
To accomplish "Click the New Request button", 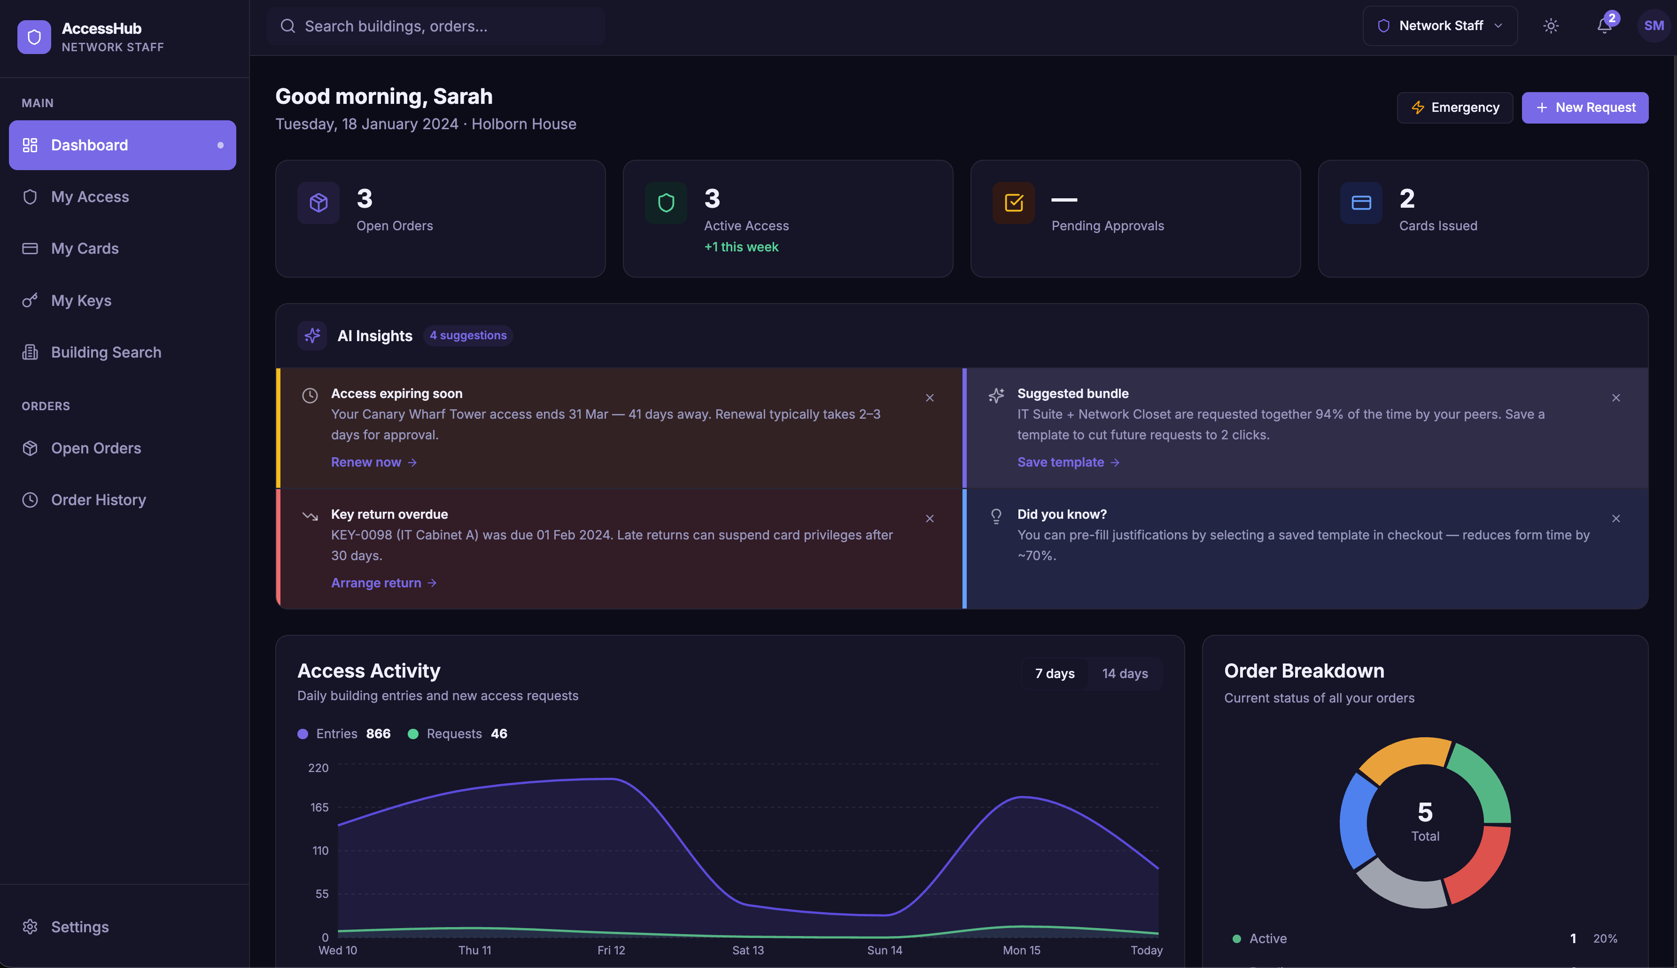I will 1584,108.
